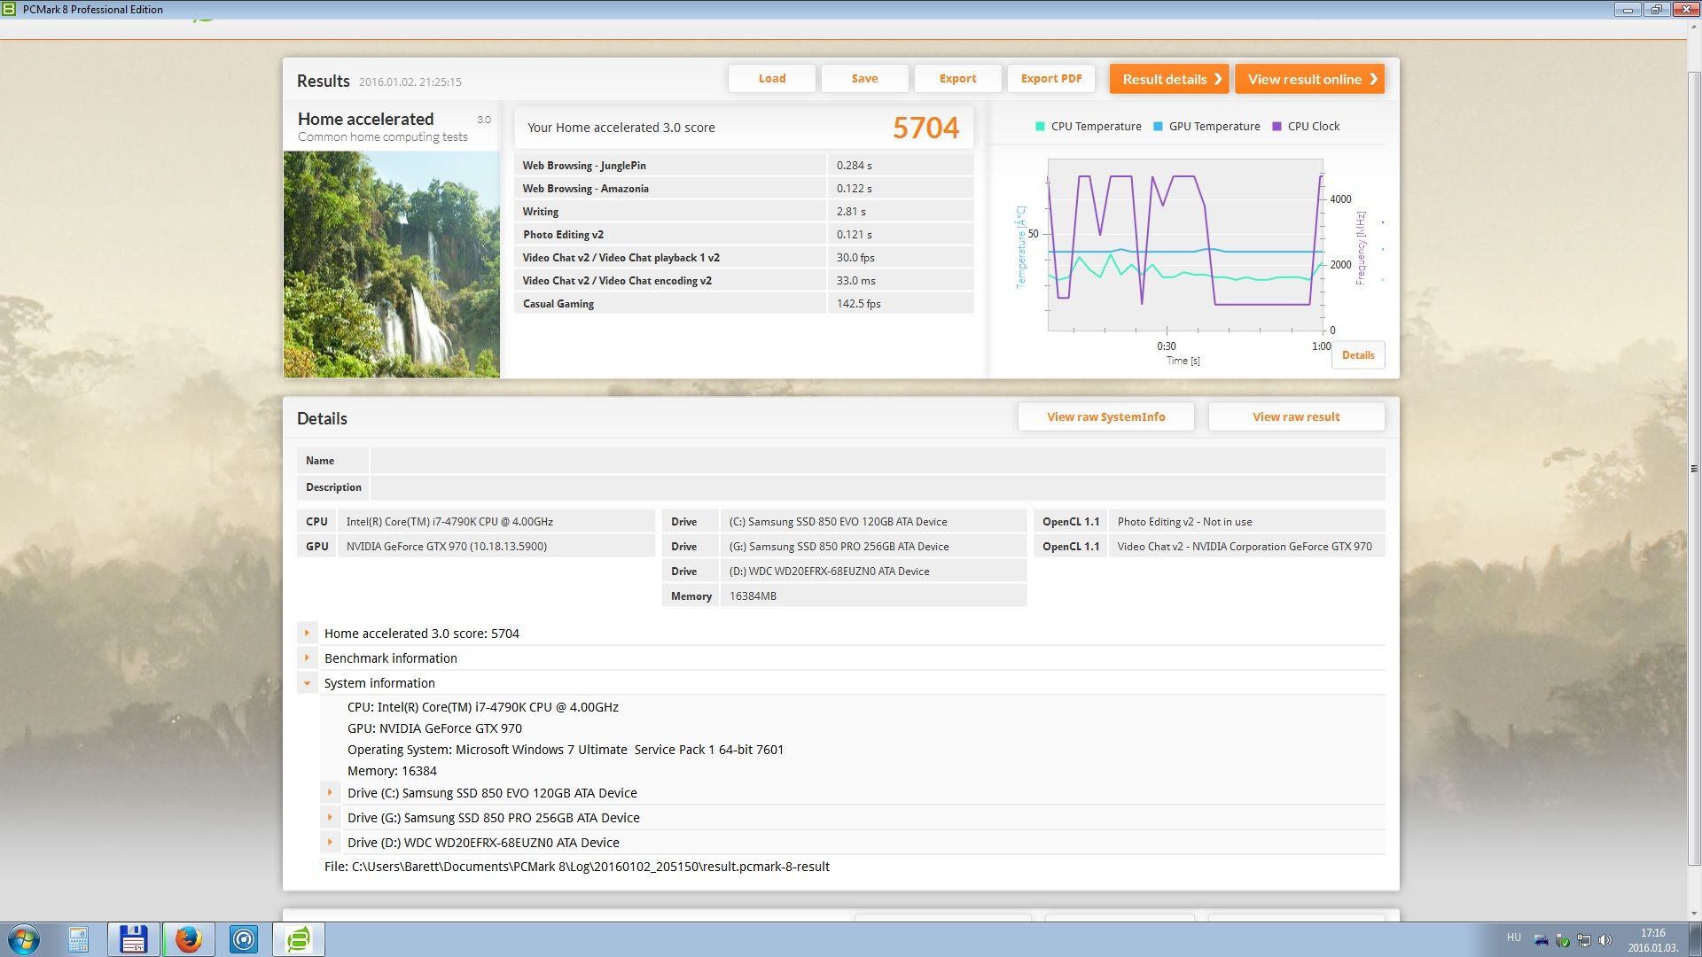Click the HU language indicator
Screen dimensions: 1702x957
pos(1513,938)
